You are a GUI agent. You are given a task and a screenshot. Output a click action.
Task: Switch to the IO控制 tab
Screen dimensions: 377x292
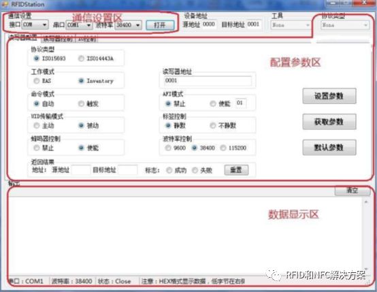87,39
